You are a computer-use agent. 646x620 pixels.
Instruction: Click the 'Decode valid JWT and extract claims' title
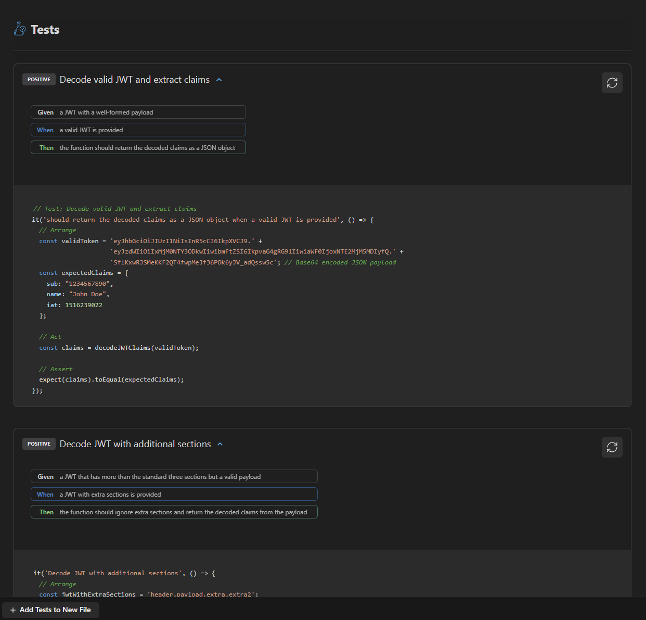tap(134, 80)
